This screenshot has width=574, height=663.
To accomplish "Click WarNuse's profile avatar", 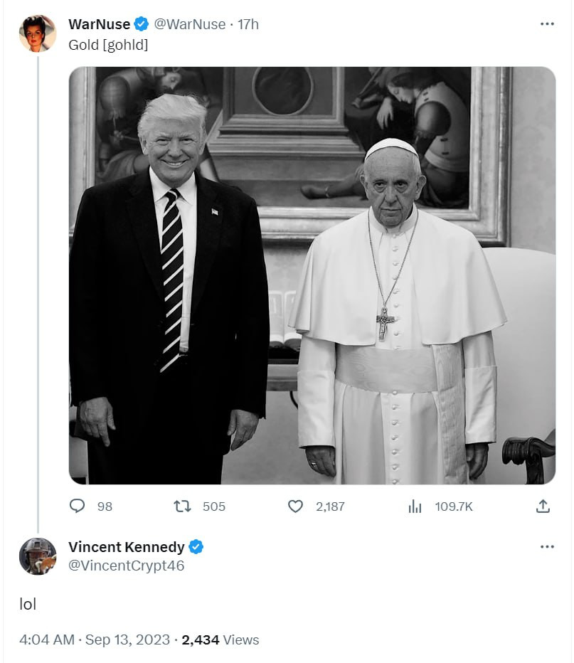I will [38, 33].
